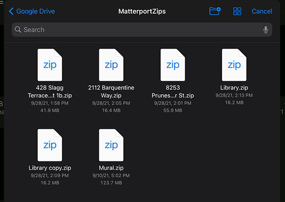
Task: Click the "Library copy.zip" file name
Action: click(x=50, y=168)
